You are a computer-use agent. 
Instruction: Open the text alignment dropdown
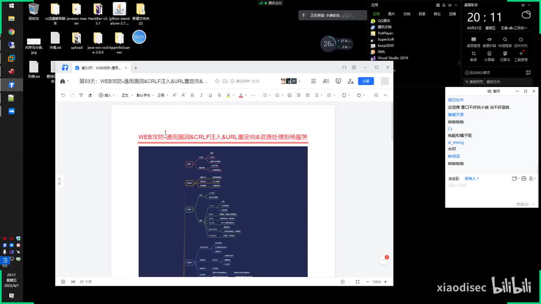(x=318, y=95)
